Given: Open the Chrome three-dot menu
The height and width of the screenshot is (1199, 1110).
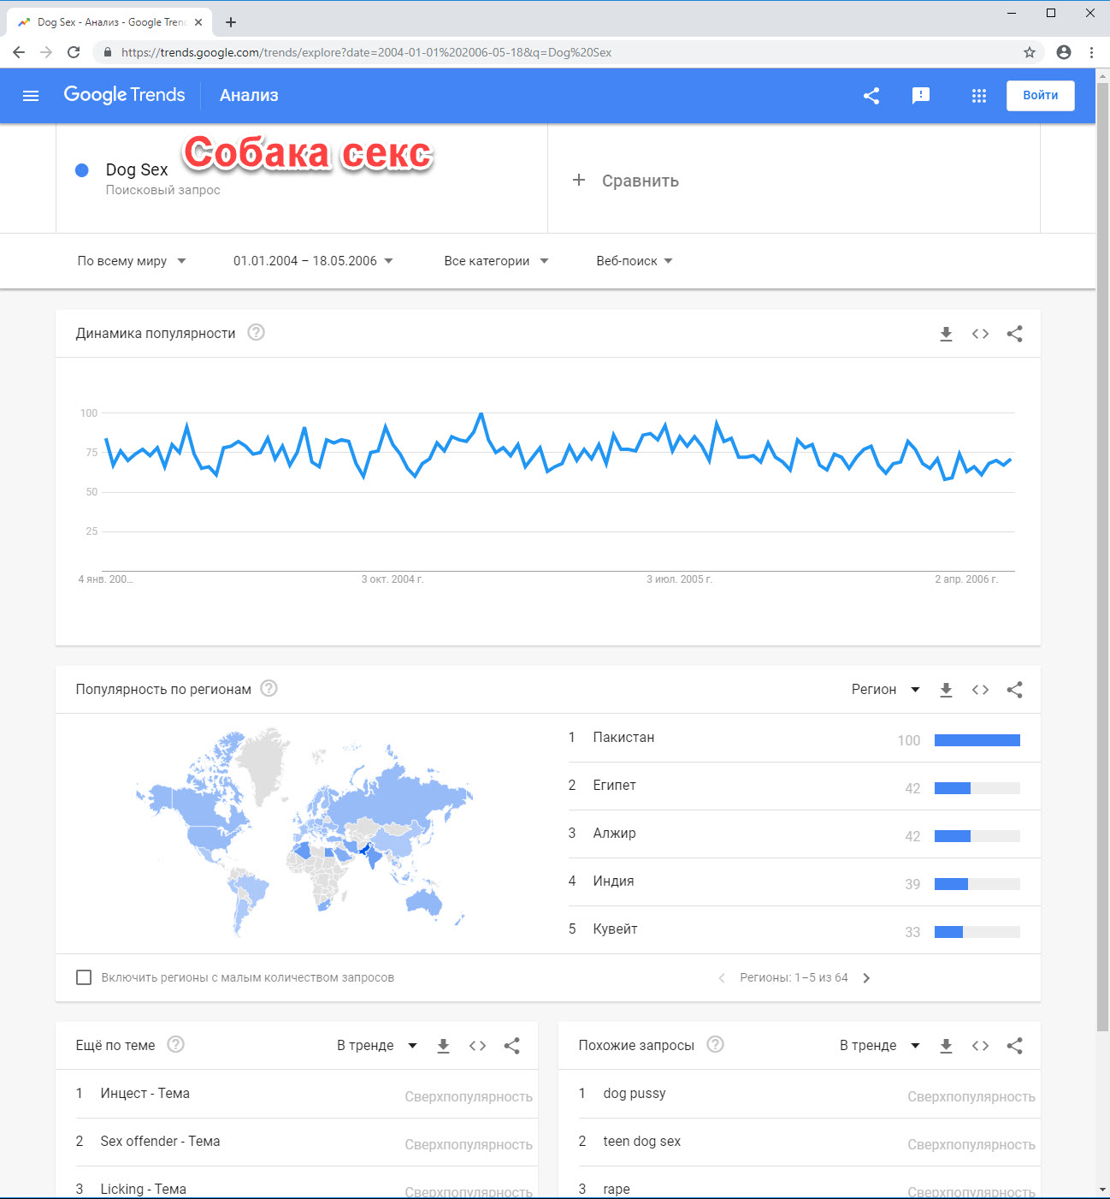Looking at the screenshot, I should pyautogui.click(x=1091, y=52).
